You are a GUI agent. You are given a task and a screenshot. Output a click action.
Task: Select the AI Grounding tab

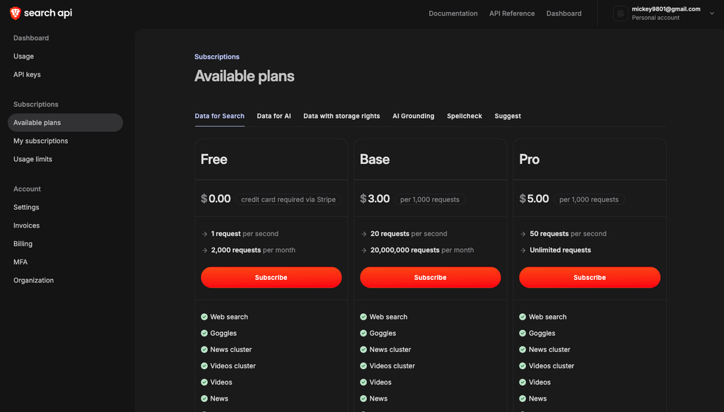click(x=413, y=116)
